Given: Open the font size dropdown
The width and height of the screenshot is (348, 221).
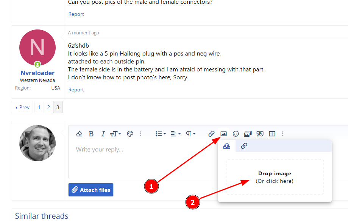Looking at the screenshot, I should [115, 134].
